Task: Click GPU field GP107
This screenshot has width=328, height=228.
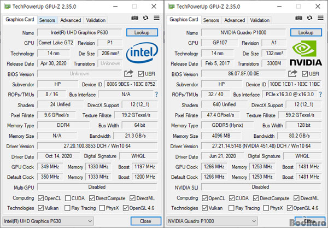Action: click(220, 43)
